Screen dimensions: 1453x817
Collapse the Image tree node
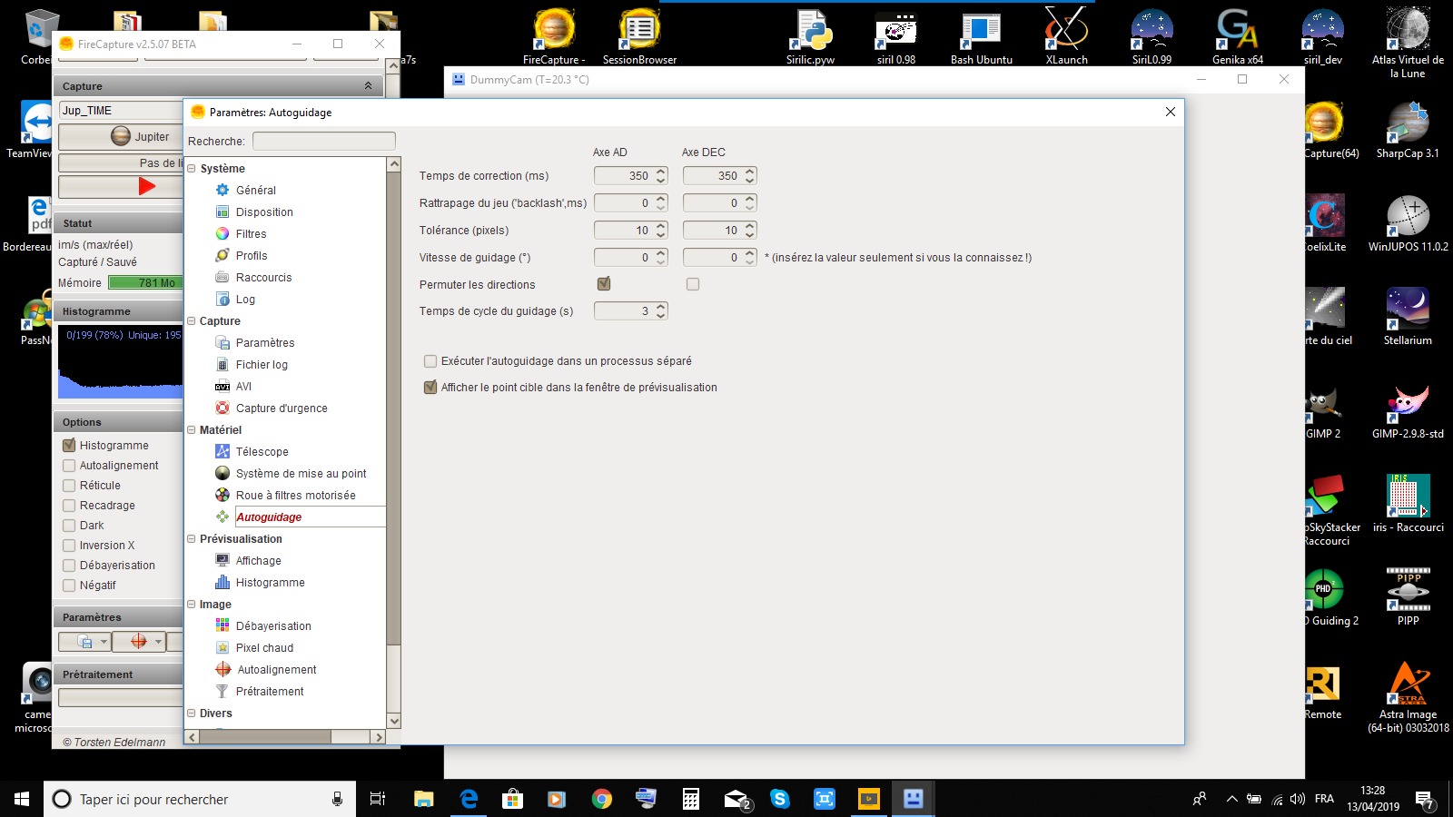coord(192,604)
